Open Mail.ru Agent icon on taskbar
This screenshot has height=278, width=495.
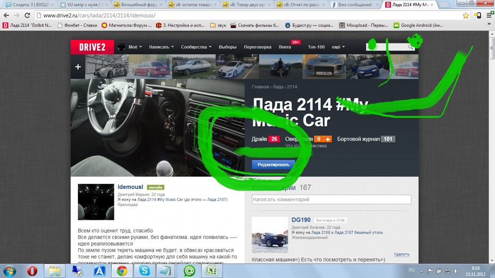pos(189,271)
